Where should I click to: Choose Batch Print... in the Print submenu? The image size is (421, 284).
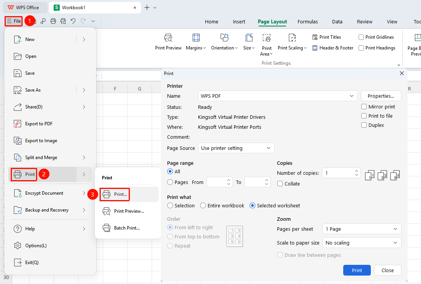[129, 228]
